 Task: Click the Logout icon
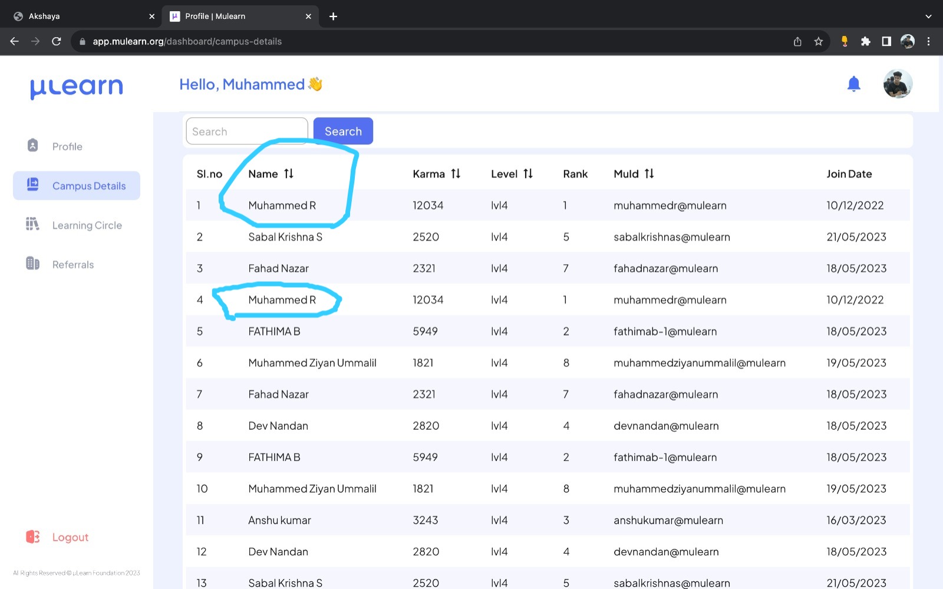tap(32, 537)
